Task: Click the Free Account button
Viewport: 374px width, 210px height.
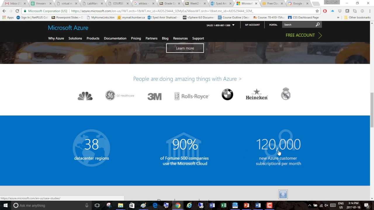Action: click(x=304, y=35)
